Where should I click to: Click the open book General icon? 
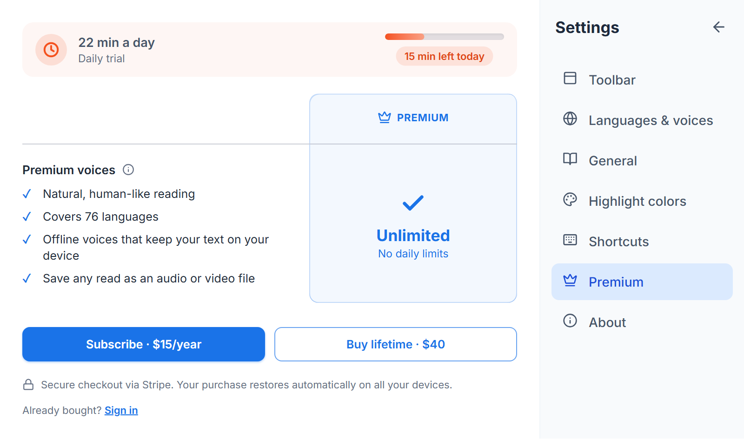coord(570,159)
